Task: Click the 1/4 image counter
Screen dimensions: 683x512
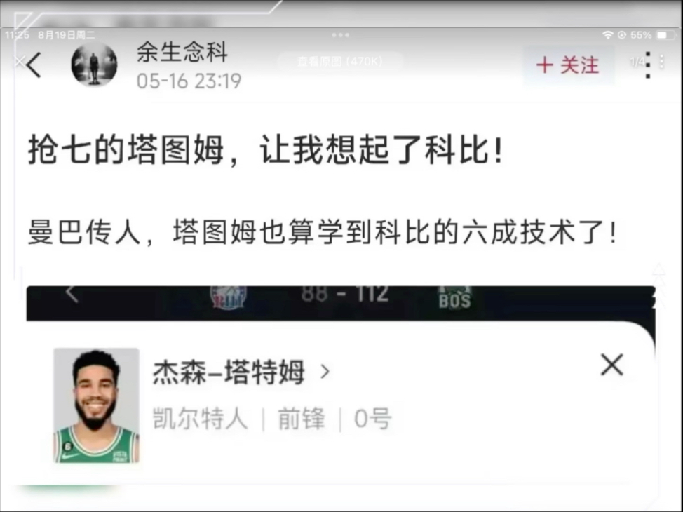Action: coord(637,62)
